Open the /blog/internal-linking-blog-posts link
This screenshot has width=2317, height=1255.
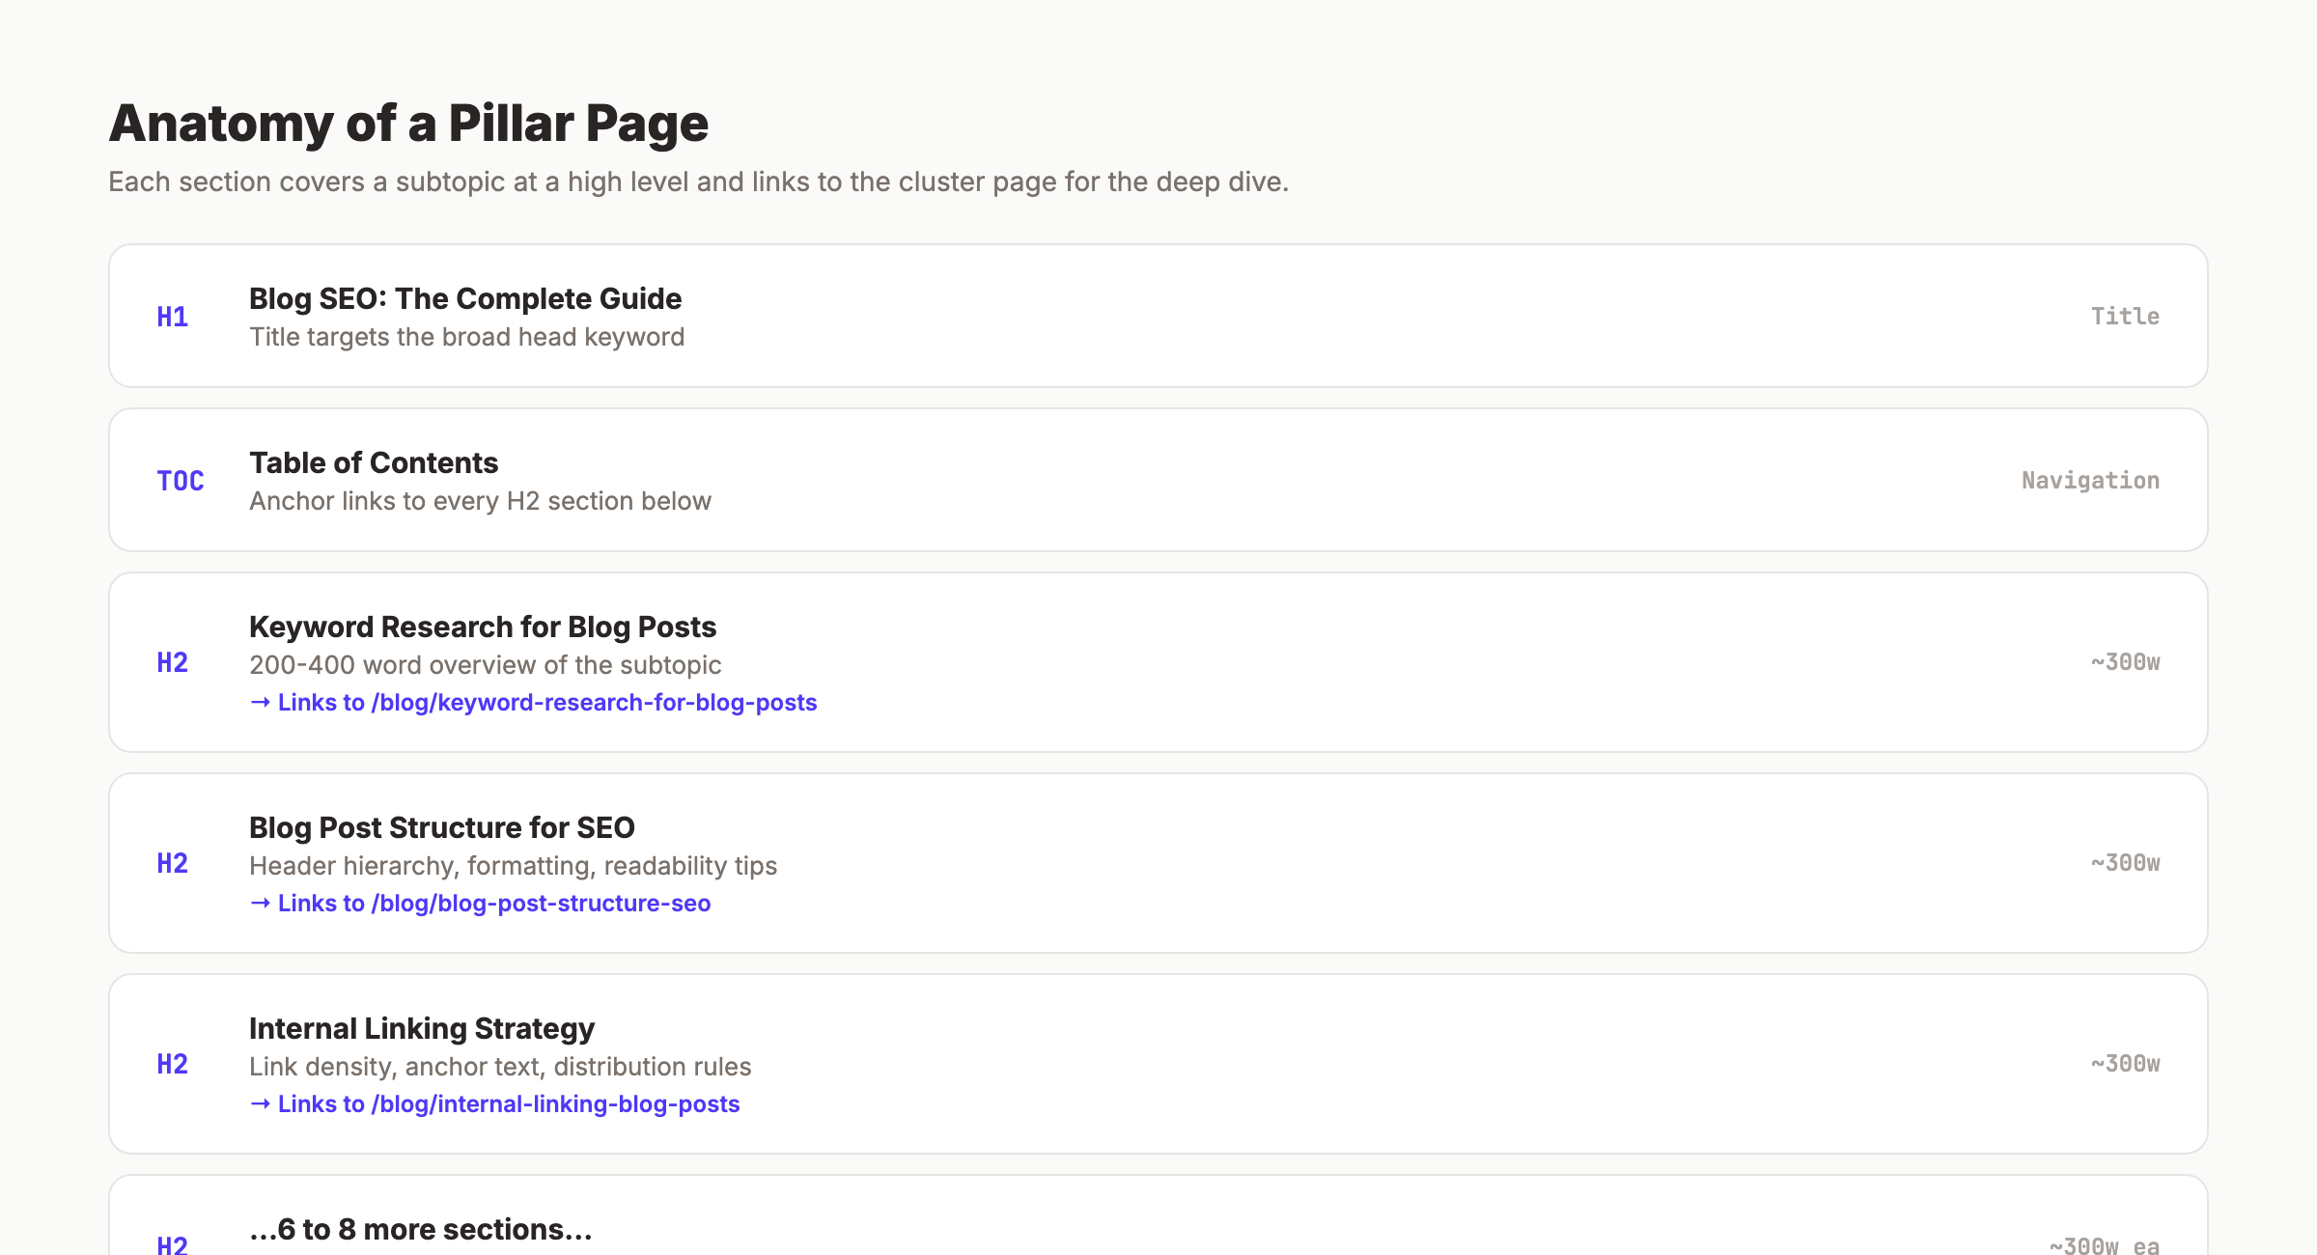point(507,1103)
